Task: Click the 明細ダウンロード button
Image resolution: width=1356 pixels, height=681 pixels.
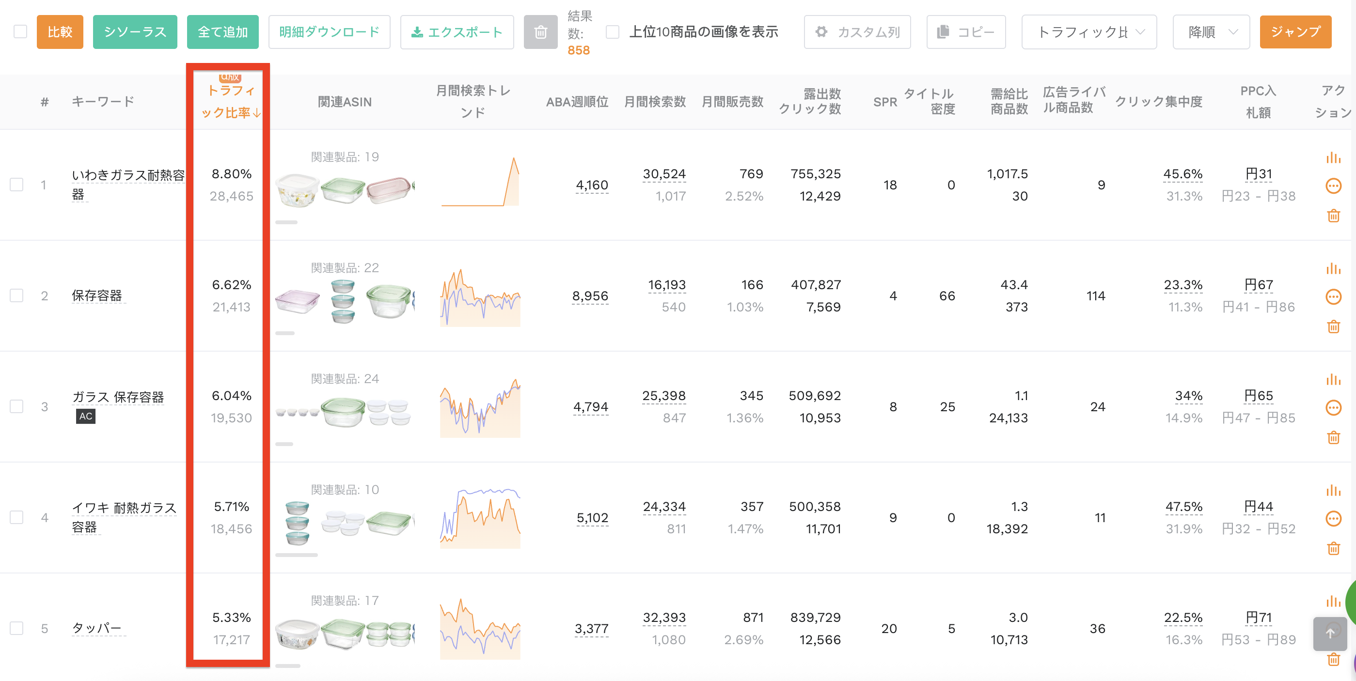Action: (329, 32)
